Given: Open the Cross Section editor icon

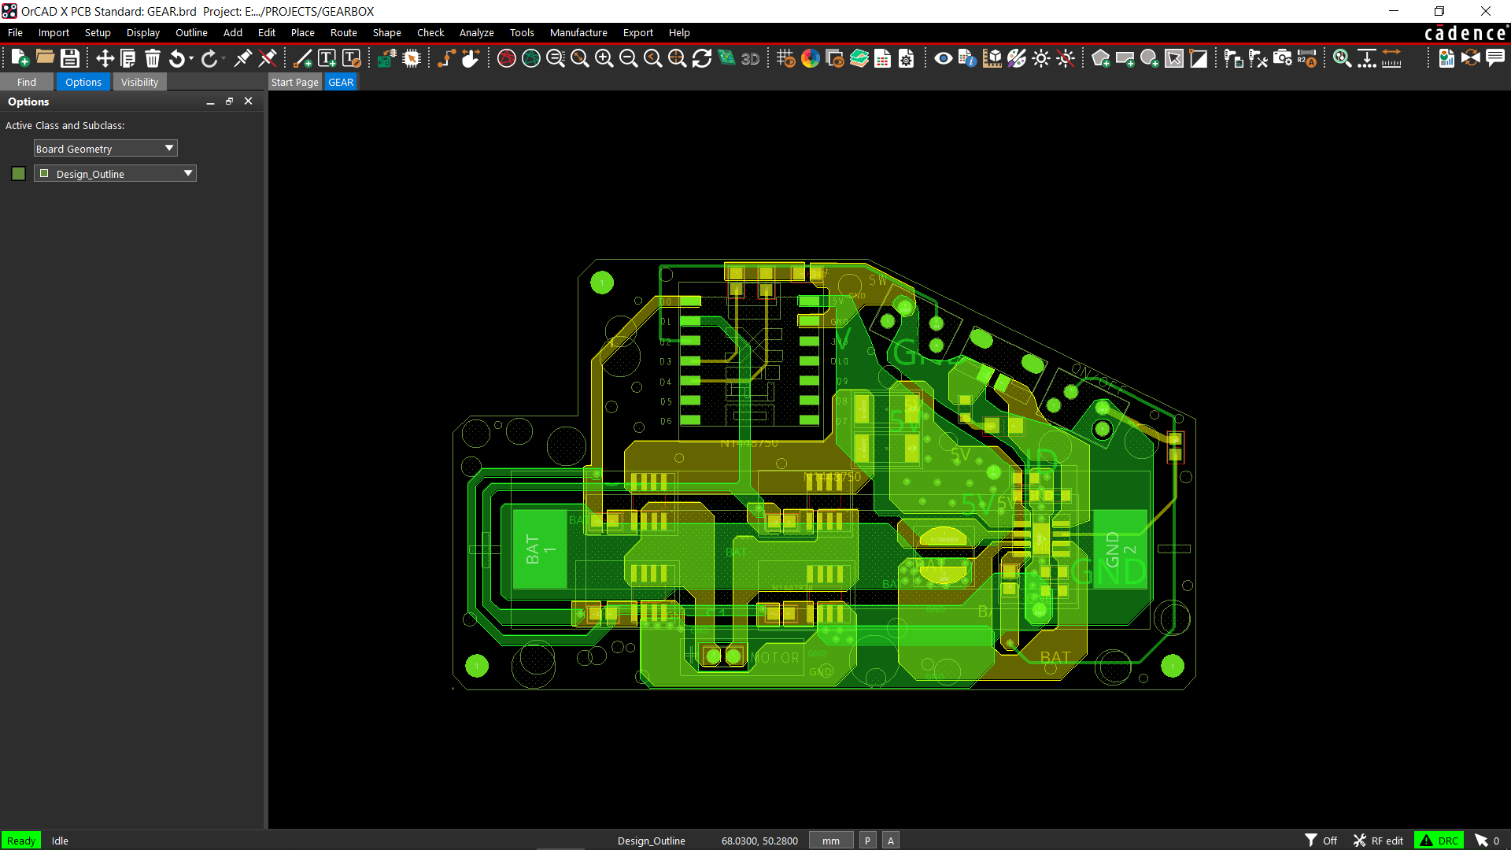Looking at the screenshot, I should tap(859, 58).
